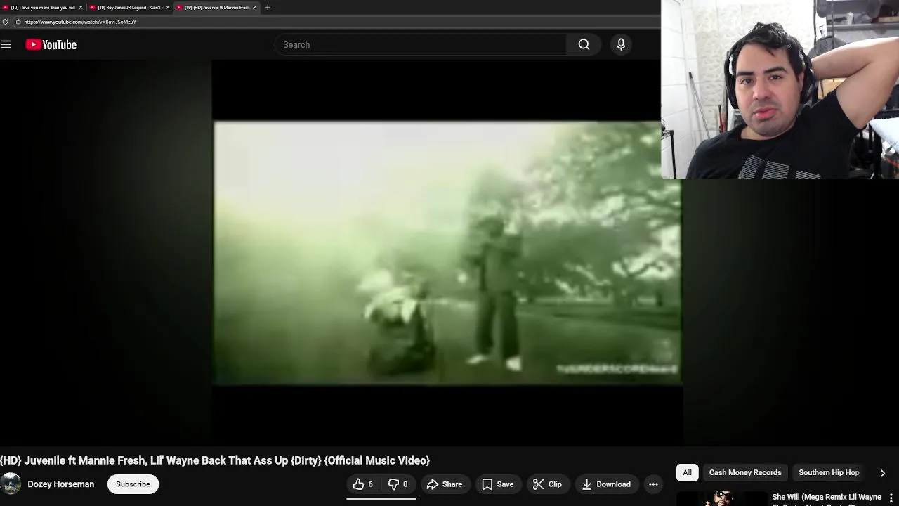Open options for She Will Mega Remix
The image size is (899, 506).
tap(891, 498)
